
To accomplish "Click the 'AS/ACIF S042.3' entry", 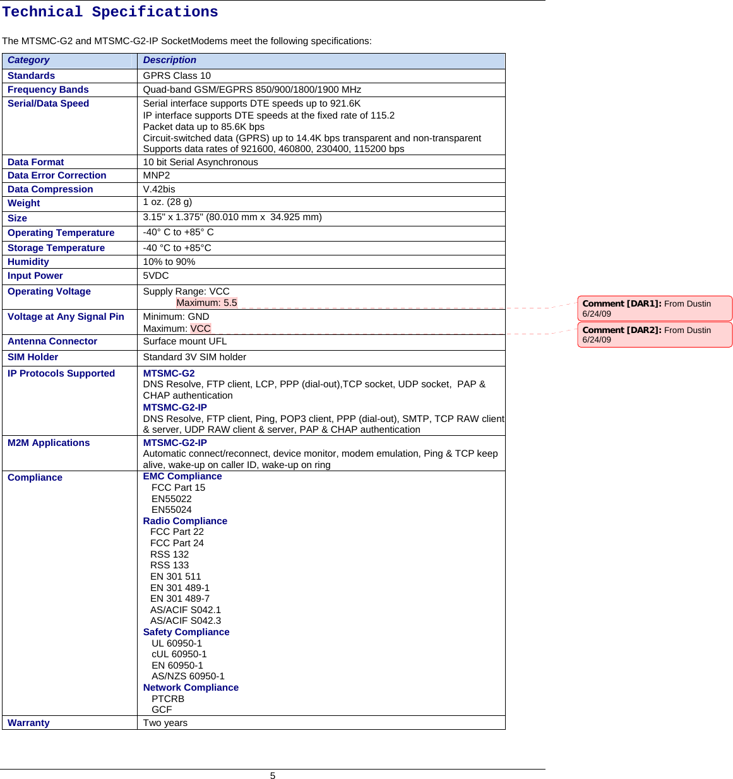I will point(186,621).
